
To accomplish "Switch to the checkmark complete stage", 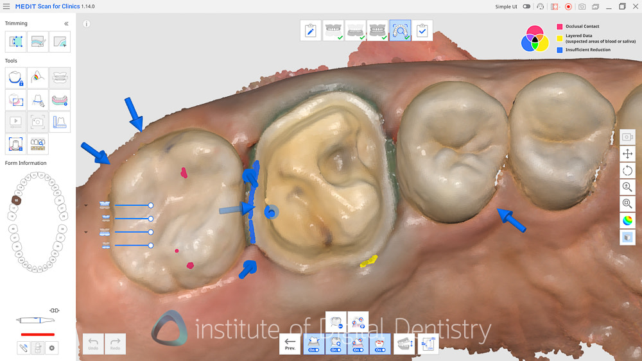I will click(x=422, y=30).
